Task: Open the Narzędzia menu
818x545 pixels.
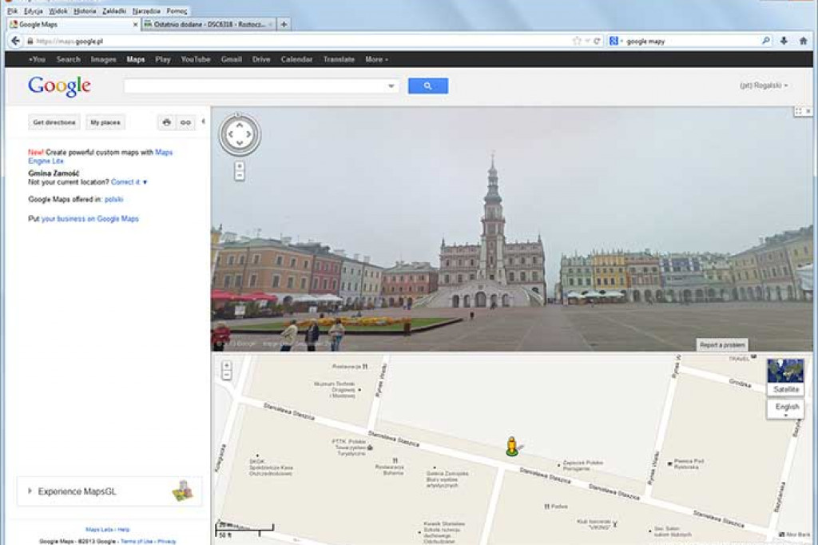Action: coord(147,11)
